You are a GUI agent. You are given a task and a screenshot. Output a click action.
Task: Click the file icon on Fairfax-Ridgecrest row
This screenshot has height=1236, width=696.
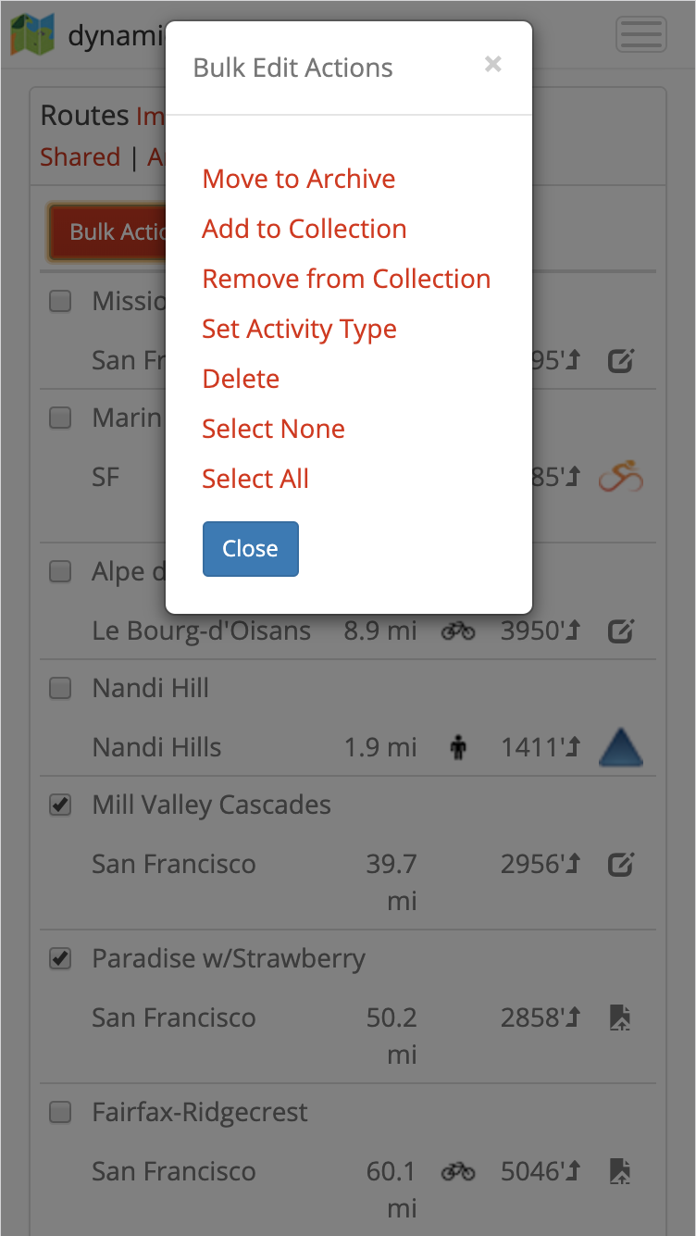620,1172
